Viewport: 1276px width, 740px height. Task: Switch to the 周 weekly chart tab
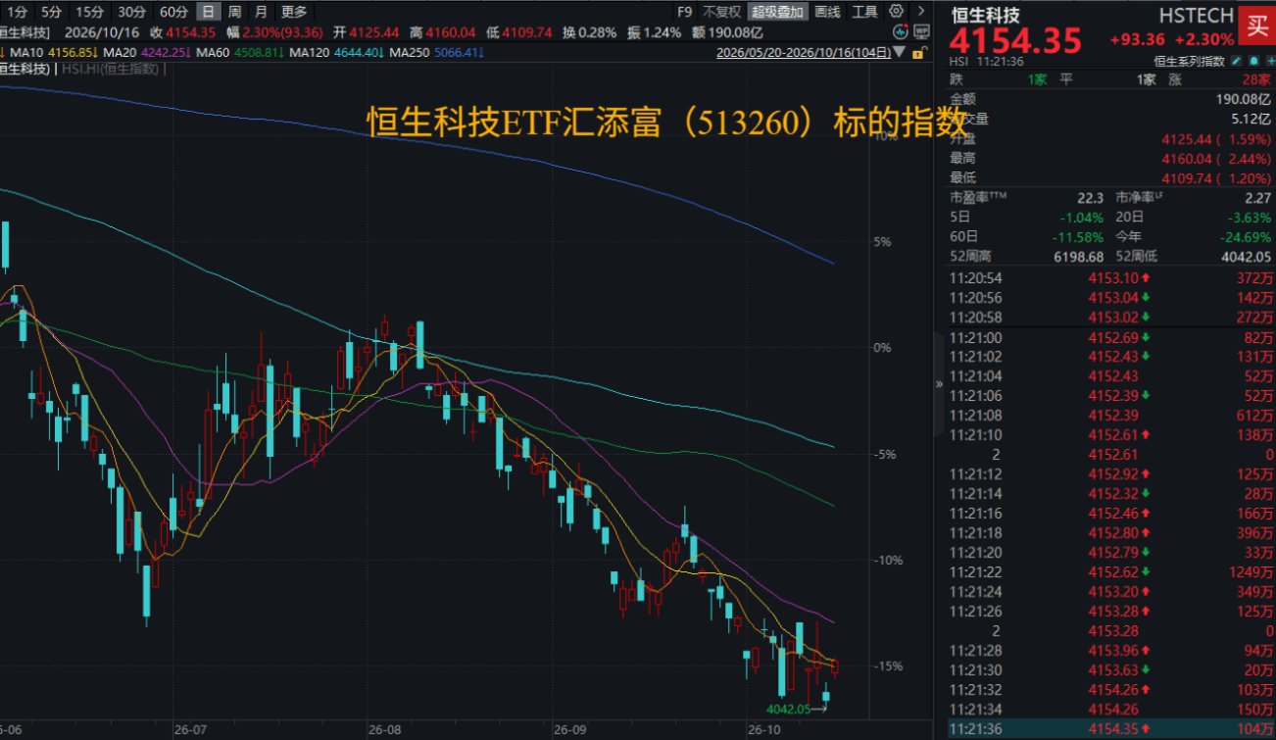coord(234,12)
